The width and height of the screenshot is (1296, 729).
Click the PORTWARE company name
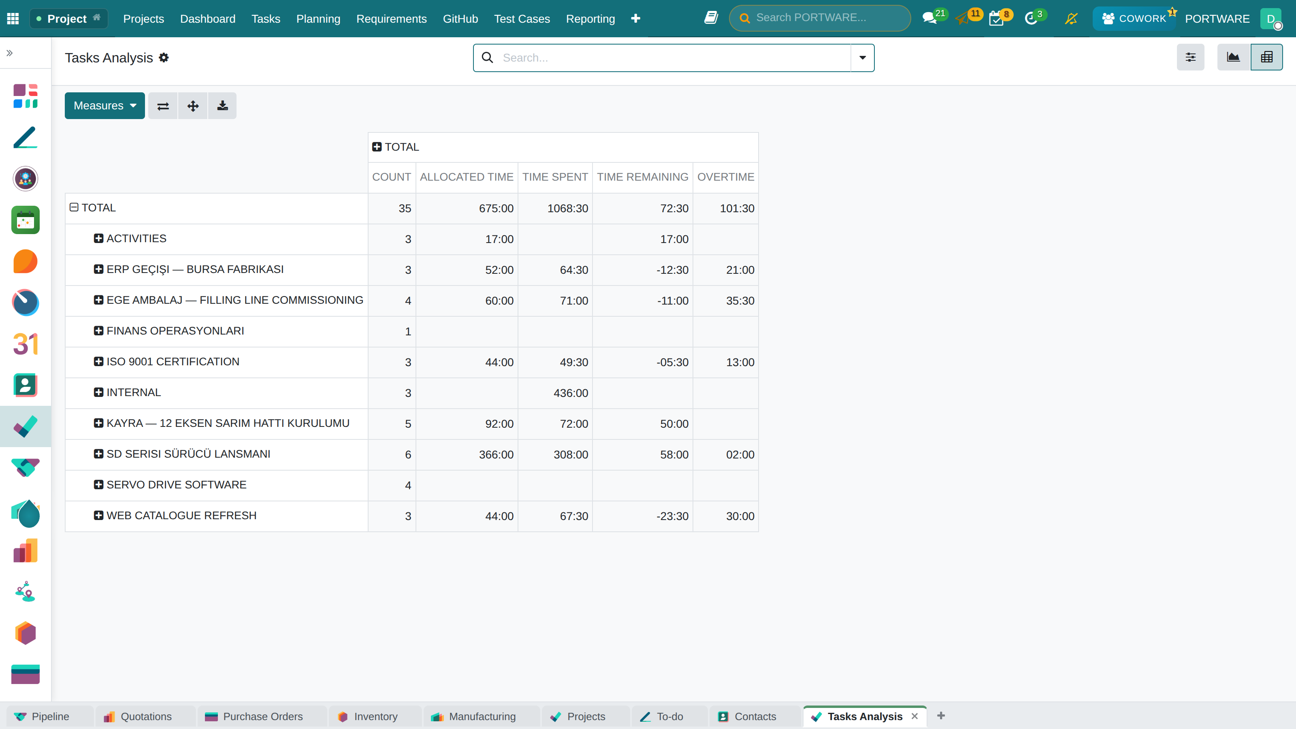(x=1217, y=19)
